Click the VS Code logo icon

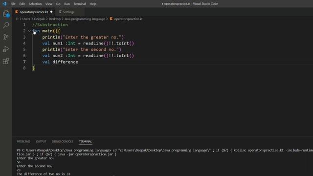4,3
